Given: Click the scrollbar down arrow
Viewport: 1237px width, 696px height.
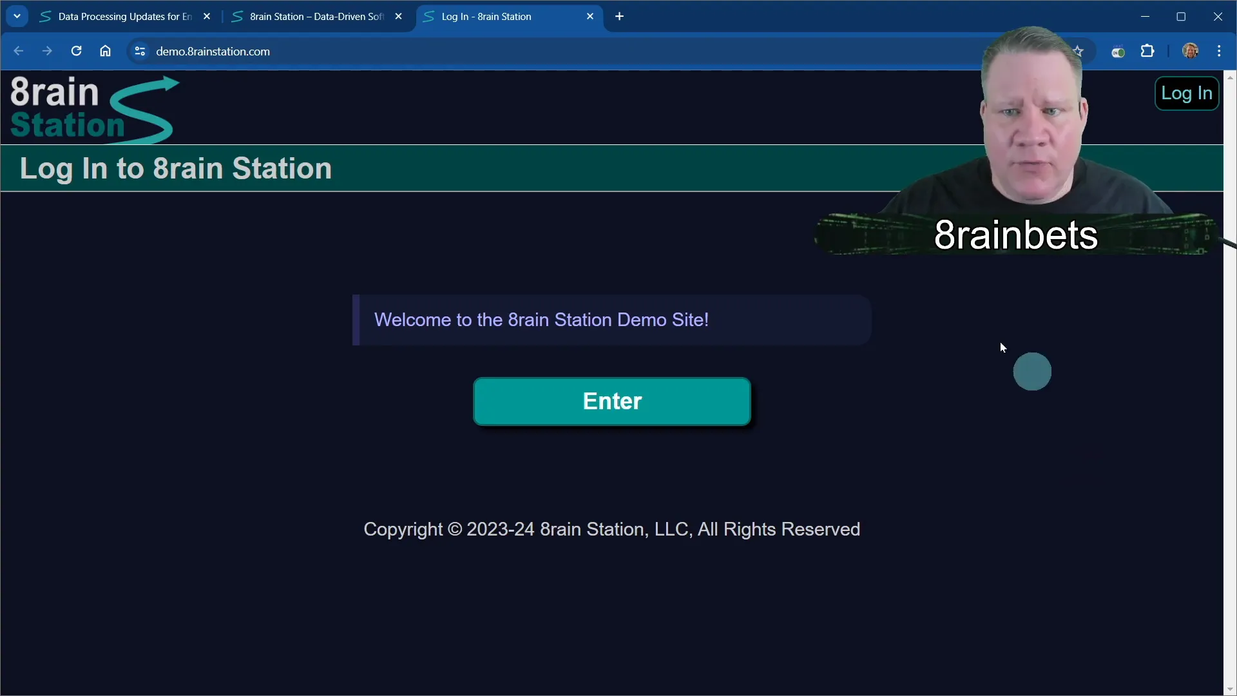Looking at the screenshot, I should click(1230, 690).
